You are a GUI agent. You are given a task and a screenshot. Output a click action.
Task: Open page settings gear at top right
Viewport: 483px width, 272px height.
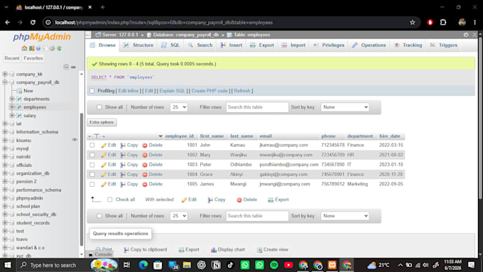click(466, 35)
